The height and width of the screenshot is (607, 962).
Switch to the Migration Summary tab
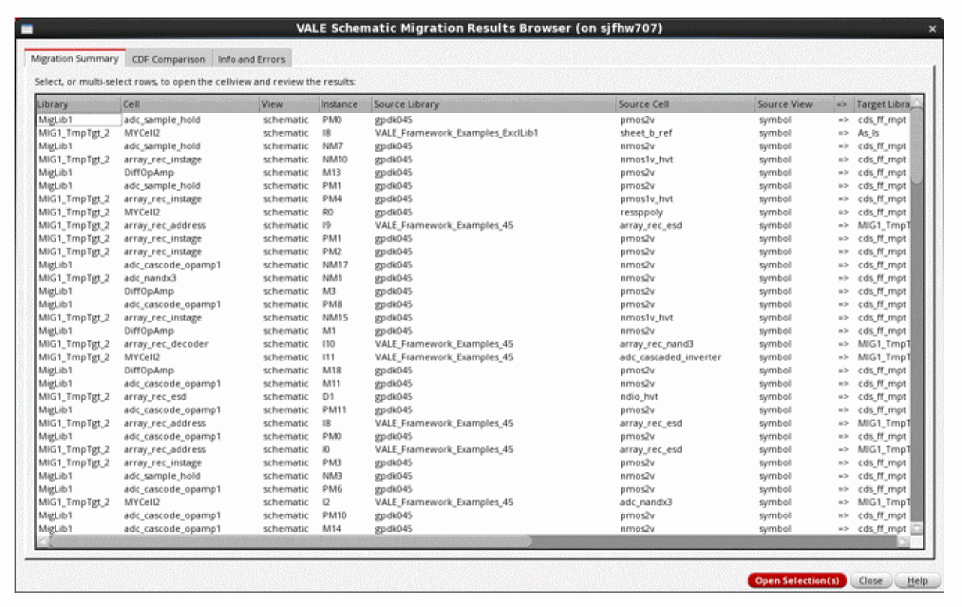pyautogui.click(x=74, y=58)
